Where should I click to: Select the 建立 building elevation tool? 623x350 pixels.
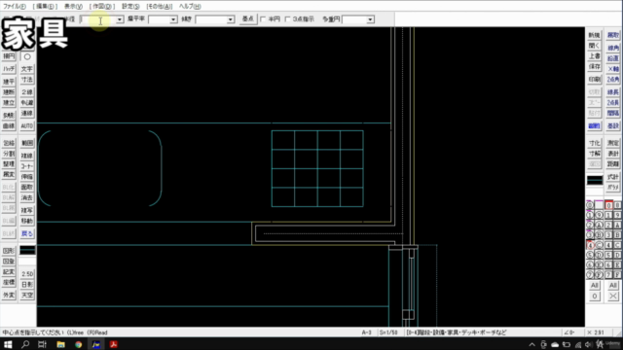9,103
